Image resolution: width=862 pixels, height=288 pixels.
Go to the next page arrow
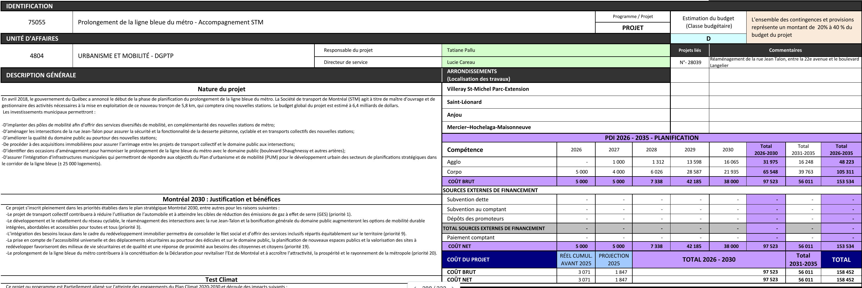pos(453,287)
